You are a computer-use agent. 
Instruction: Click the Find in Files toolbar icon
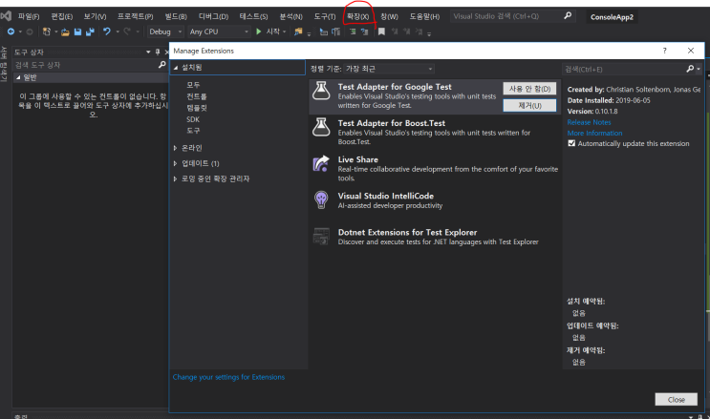click(298, 31)
